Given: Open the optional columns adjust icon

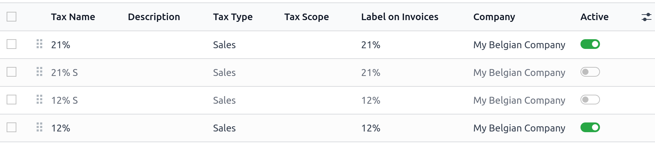Looking at the screenshot, I should point(646,17).
